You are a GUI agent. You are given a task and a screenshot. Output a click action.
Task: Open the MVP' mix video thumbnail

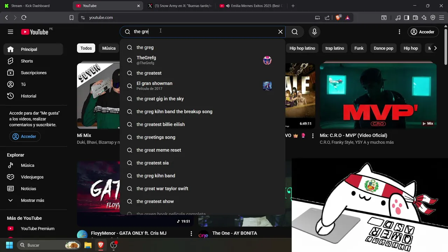pyautogui.click(x=378, y=96)
